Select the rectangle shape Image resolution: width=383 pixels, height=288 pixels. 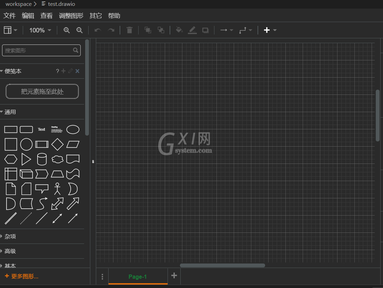point(11,130)
